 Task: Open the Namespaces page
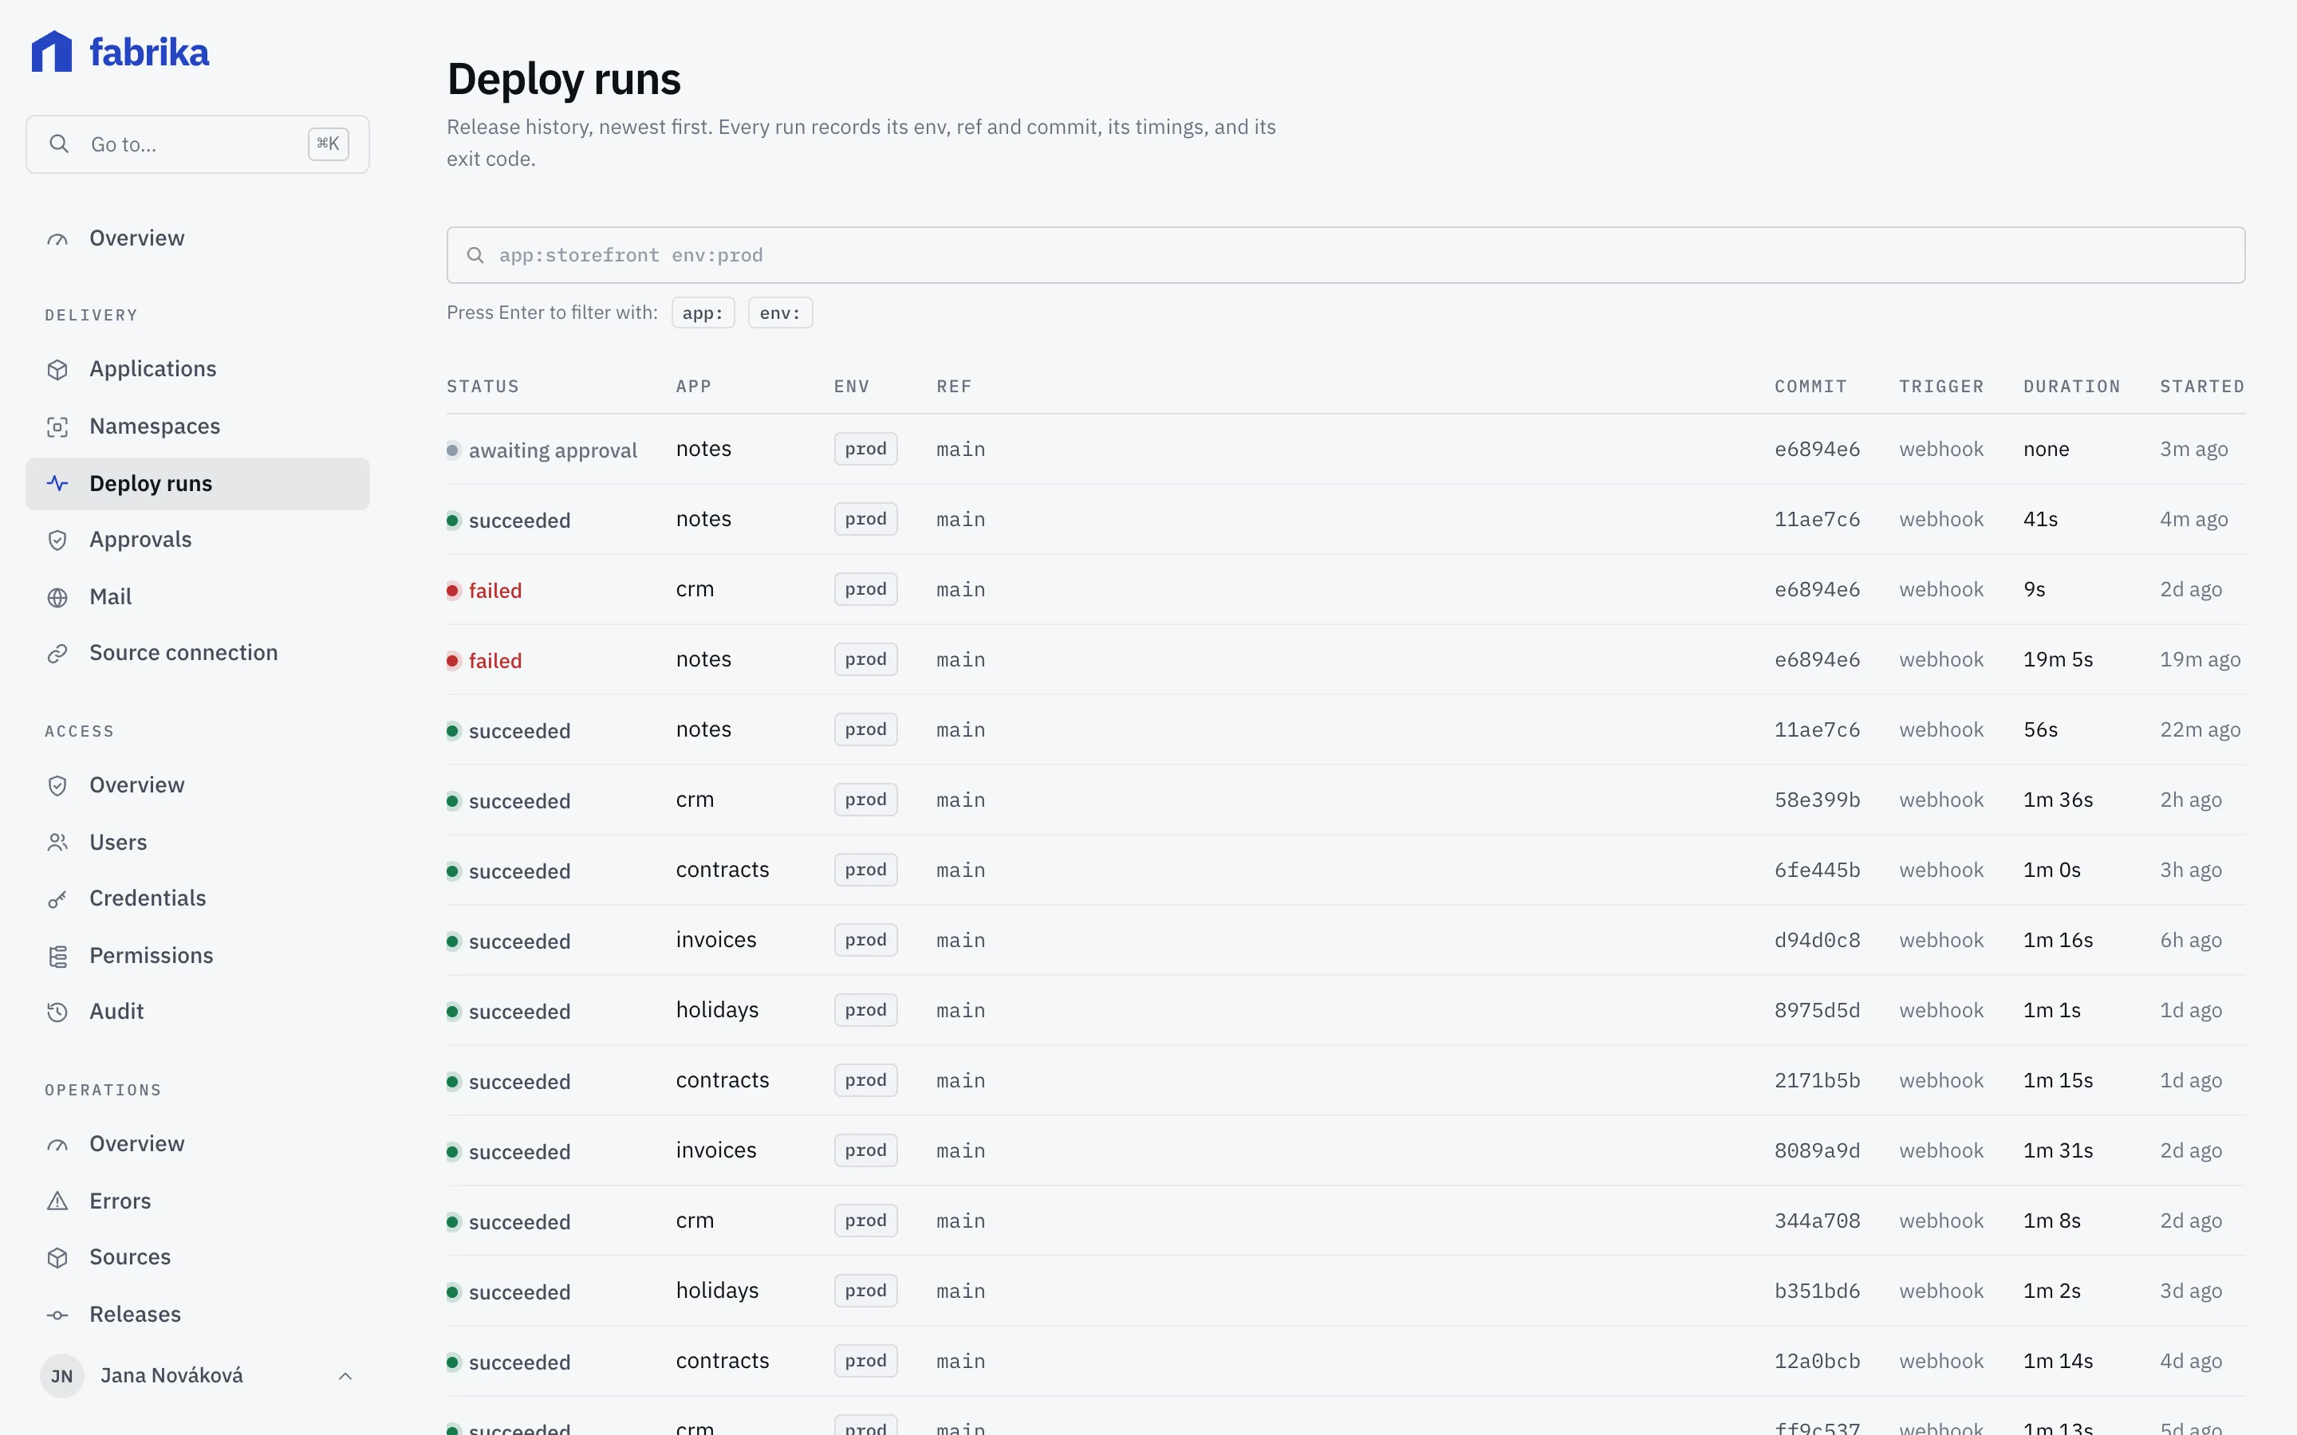coord(198,427)
